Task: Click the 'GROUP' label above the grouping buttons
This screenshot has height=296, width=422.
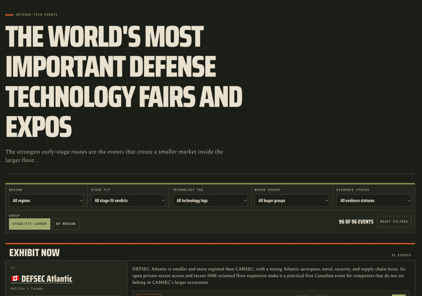Action: [14, 216]
